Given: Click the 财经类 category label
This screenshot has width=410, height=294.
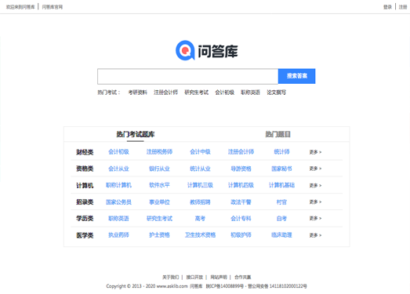Looking at the screenshot, I should coord(85,152).
